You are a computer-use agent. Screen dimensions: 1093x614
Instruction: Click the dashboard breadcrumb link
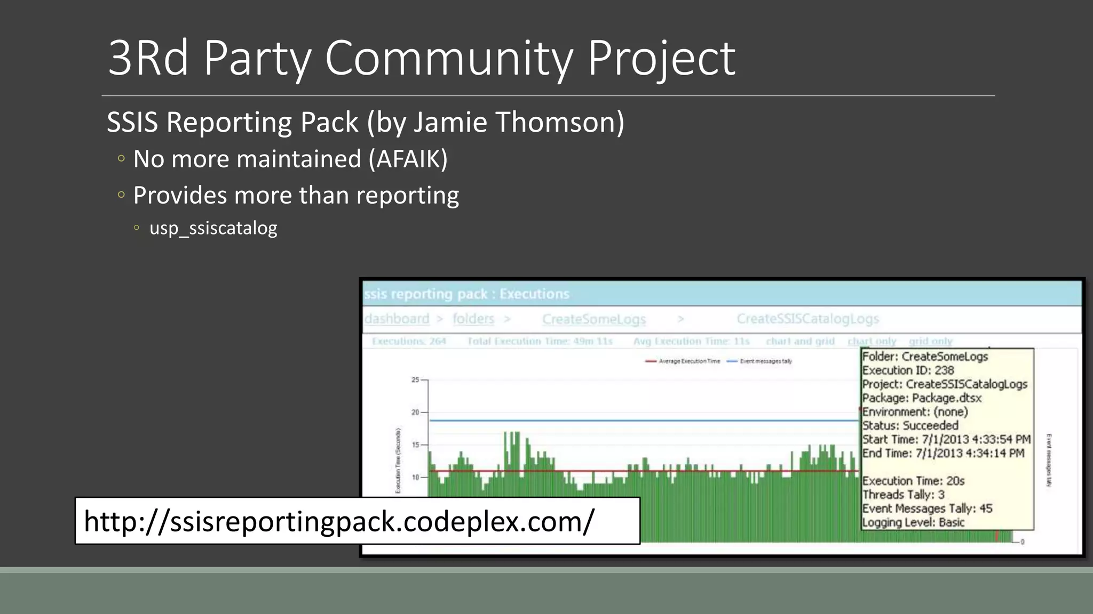(x=397, y=319)
